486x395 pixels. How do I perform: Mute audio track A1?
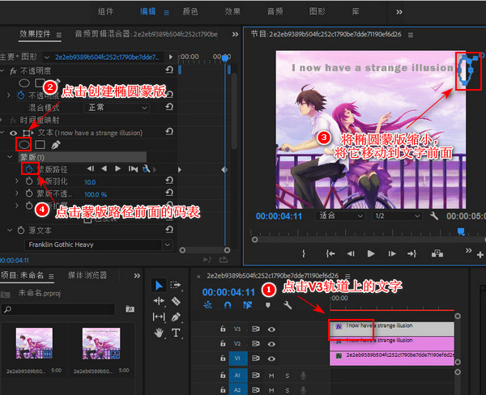pyautogui.click(x=271, y=376)
